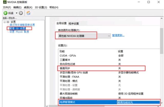The width and height of the screenshot is (164, 107).
Task: Open the 帮助(H) menu
Action: pos(54,7)
